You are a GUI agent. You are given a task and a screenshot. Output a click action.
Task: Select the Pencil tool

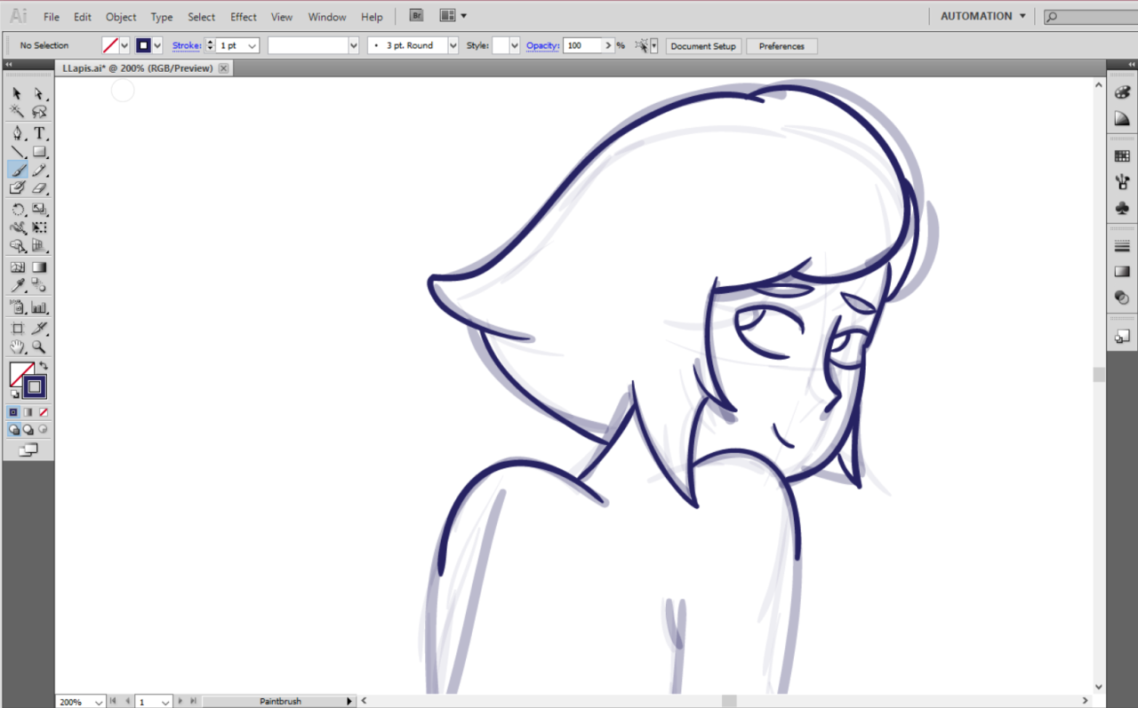(x=39, y=171)
